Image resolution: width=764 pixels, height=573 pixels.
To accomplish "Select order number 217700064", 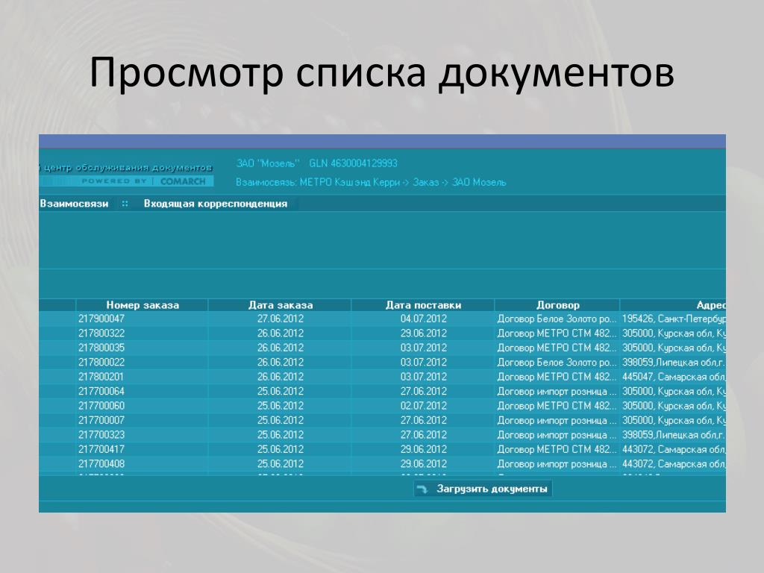I will click(x=101, y=391).
